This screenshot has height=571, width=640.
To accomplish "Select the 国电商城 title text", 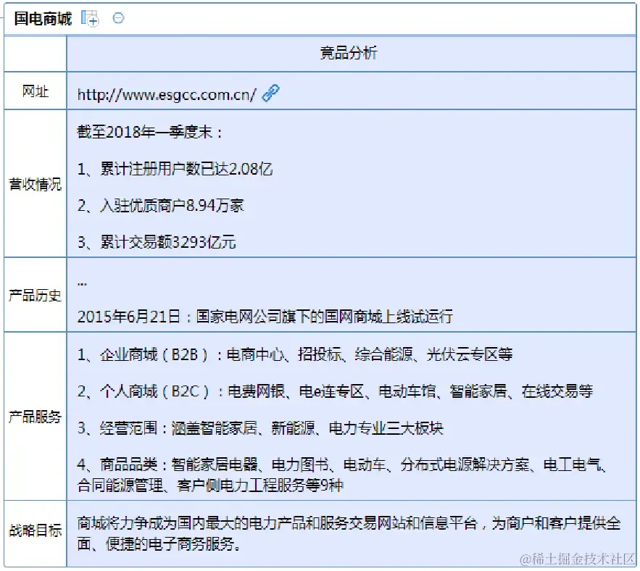I will click(43, 18).
